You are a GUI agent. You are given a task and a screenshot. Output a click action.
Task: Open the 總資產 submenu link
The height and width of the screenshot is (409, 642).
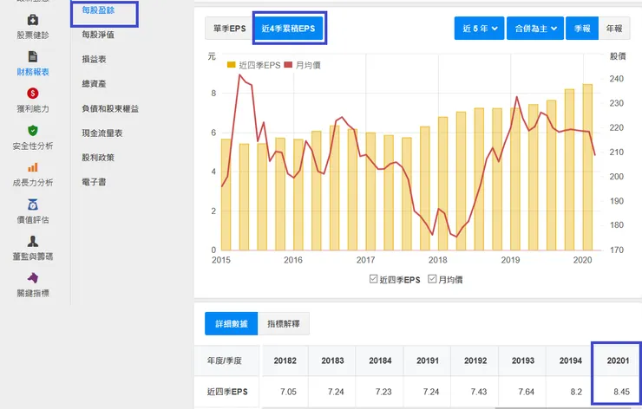point(95,84)
